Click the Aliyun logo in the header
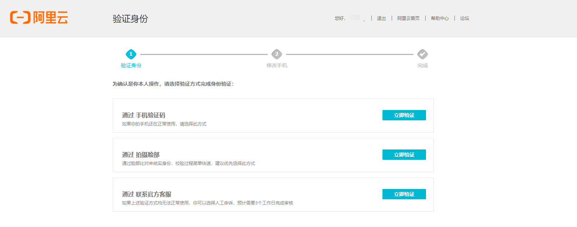The image size is (577, 227). pos(39,18)
